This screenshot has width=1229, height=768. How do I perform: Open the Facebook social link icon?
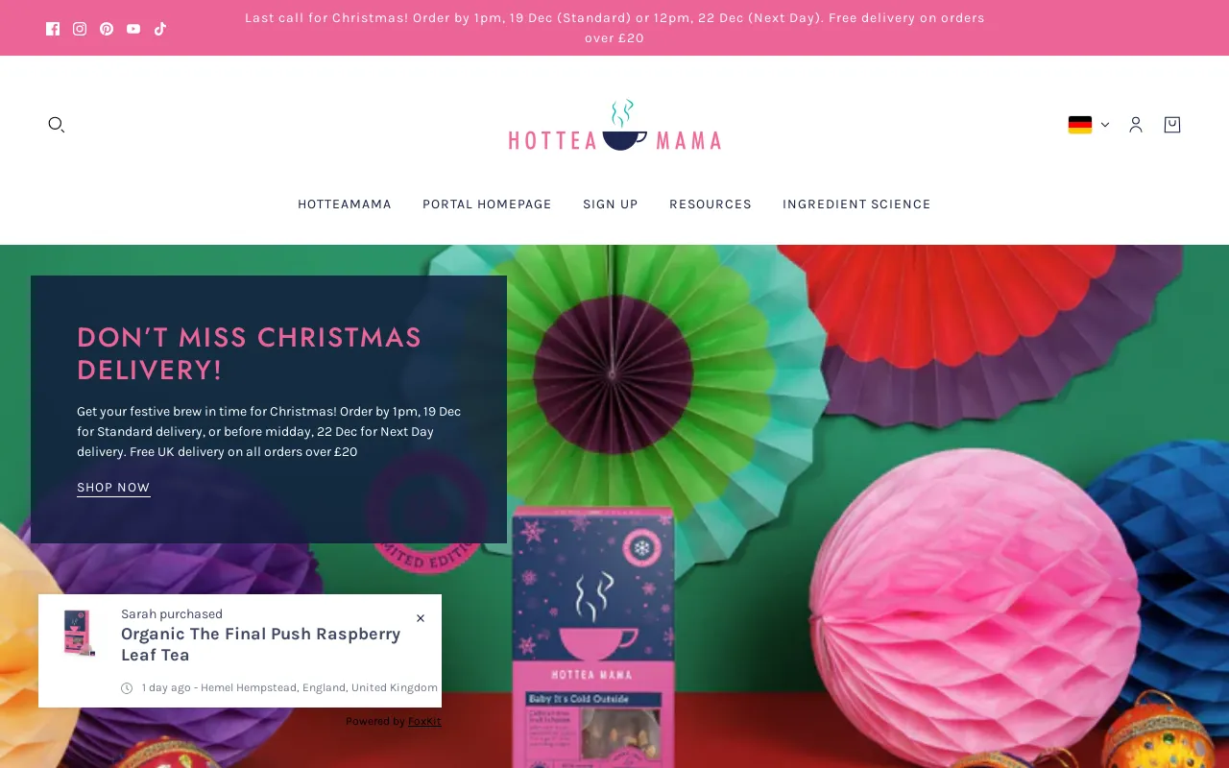tap(53, 29)
